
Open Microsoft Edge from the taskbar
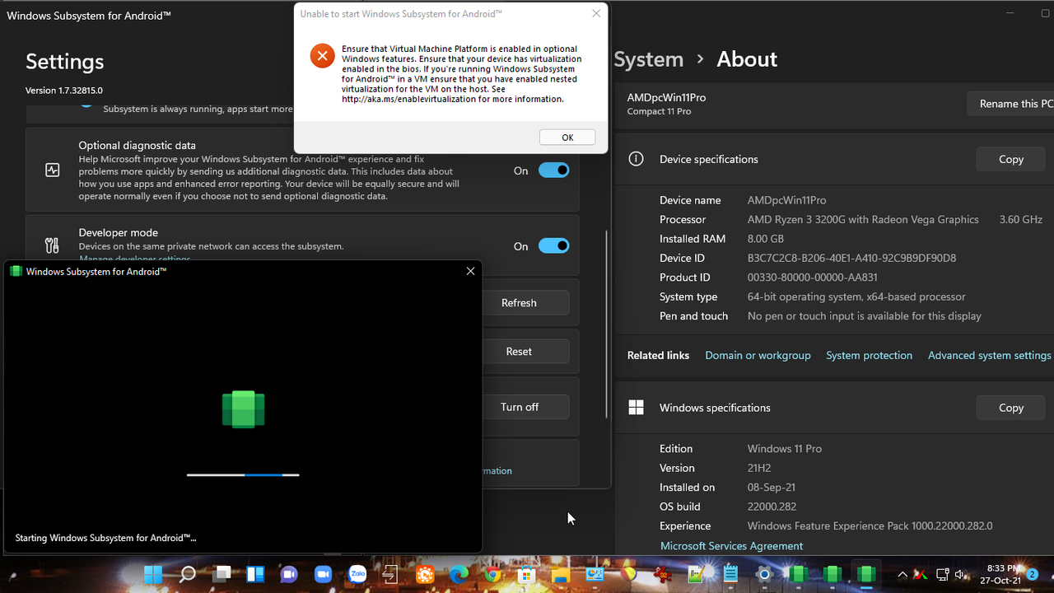(x=459, y=574)
